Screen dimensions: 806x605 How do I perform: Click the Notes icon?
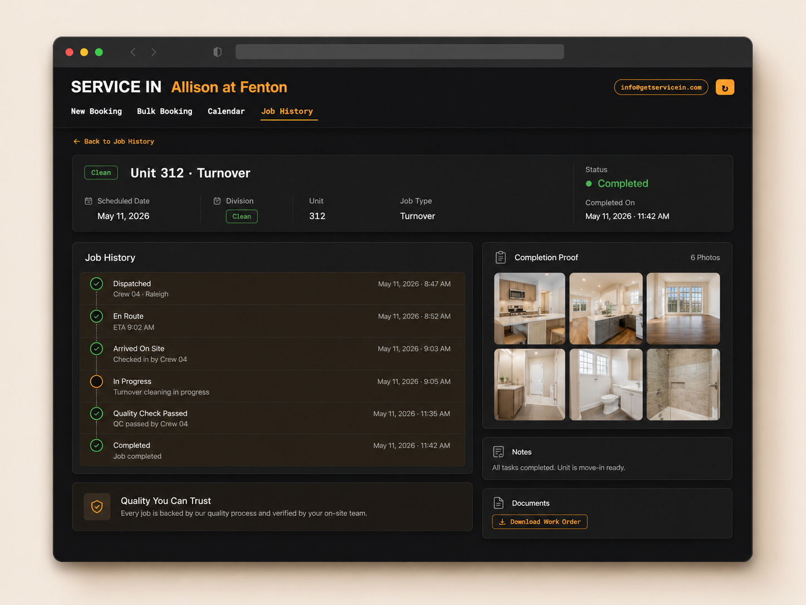click(x=499, y=452)
